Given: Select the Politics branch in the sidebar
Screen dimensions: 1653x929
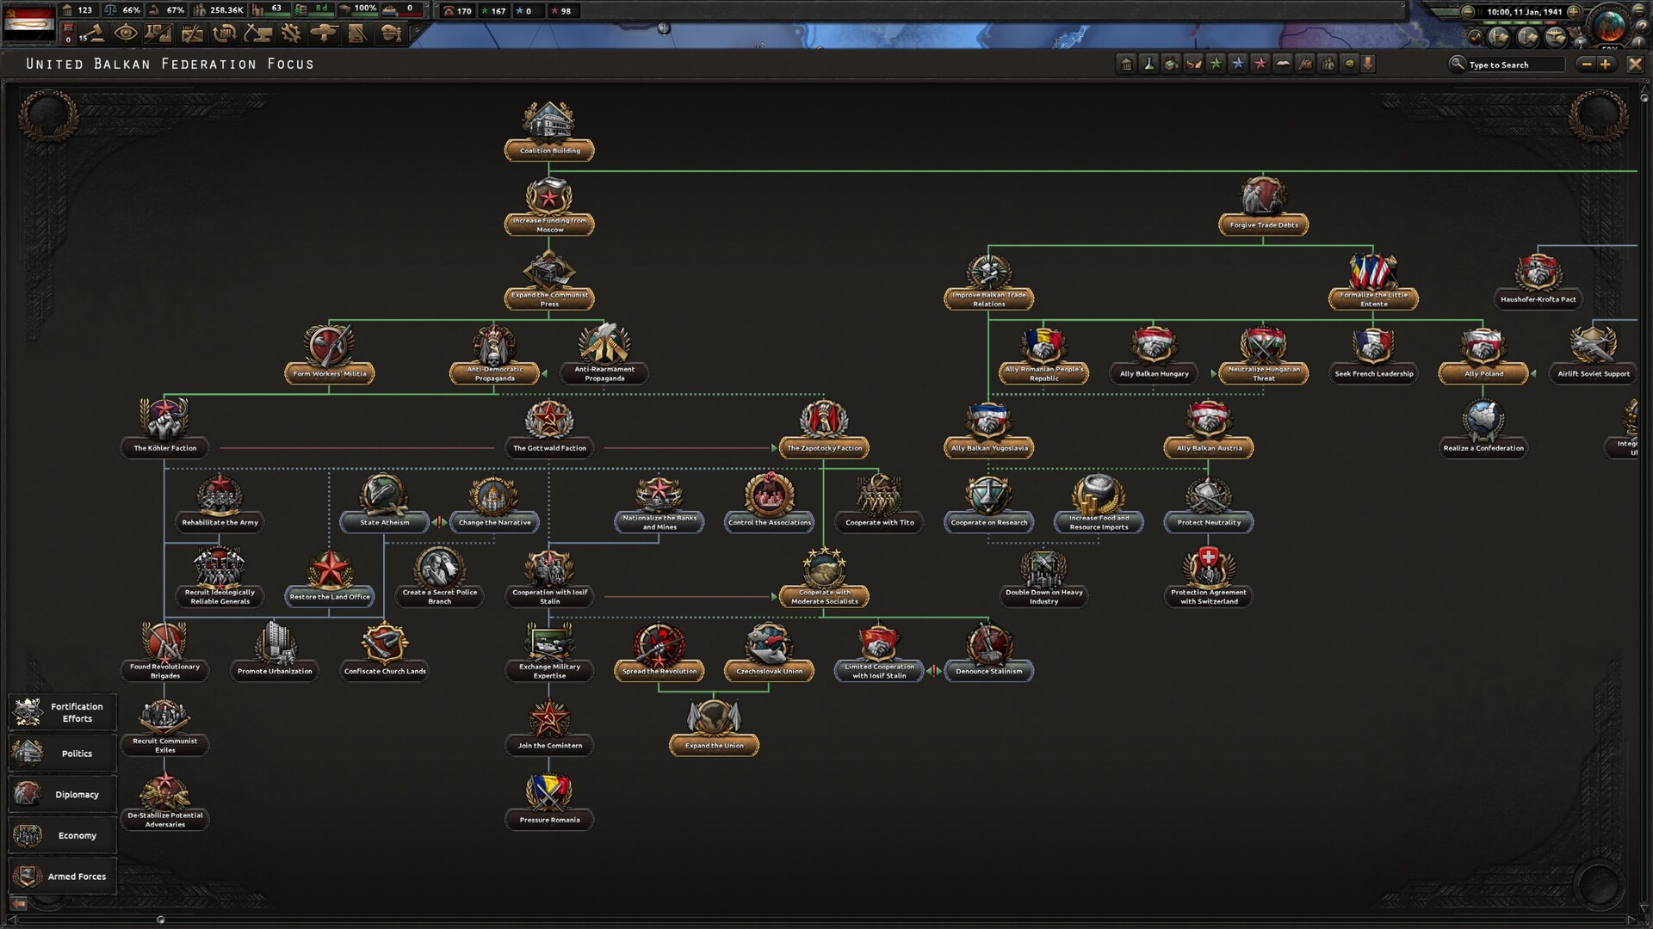Looking at the screenshot, I should [x=62, y=753].
